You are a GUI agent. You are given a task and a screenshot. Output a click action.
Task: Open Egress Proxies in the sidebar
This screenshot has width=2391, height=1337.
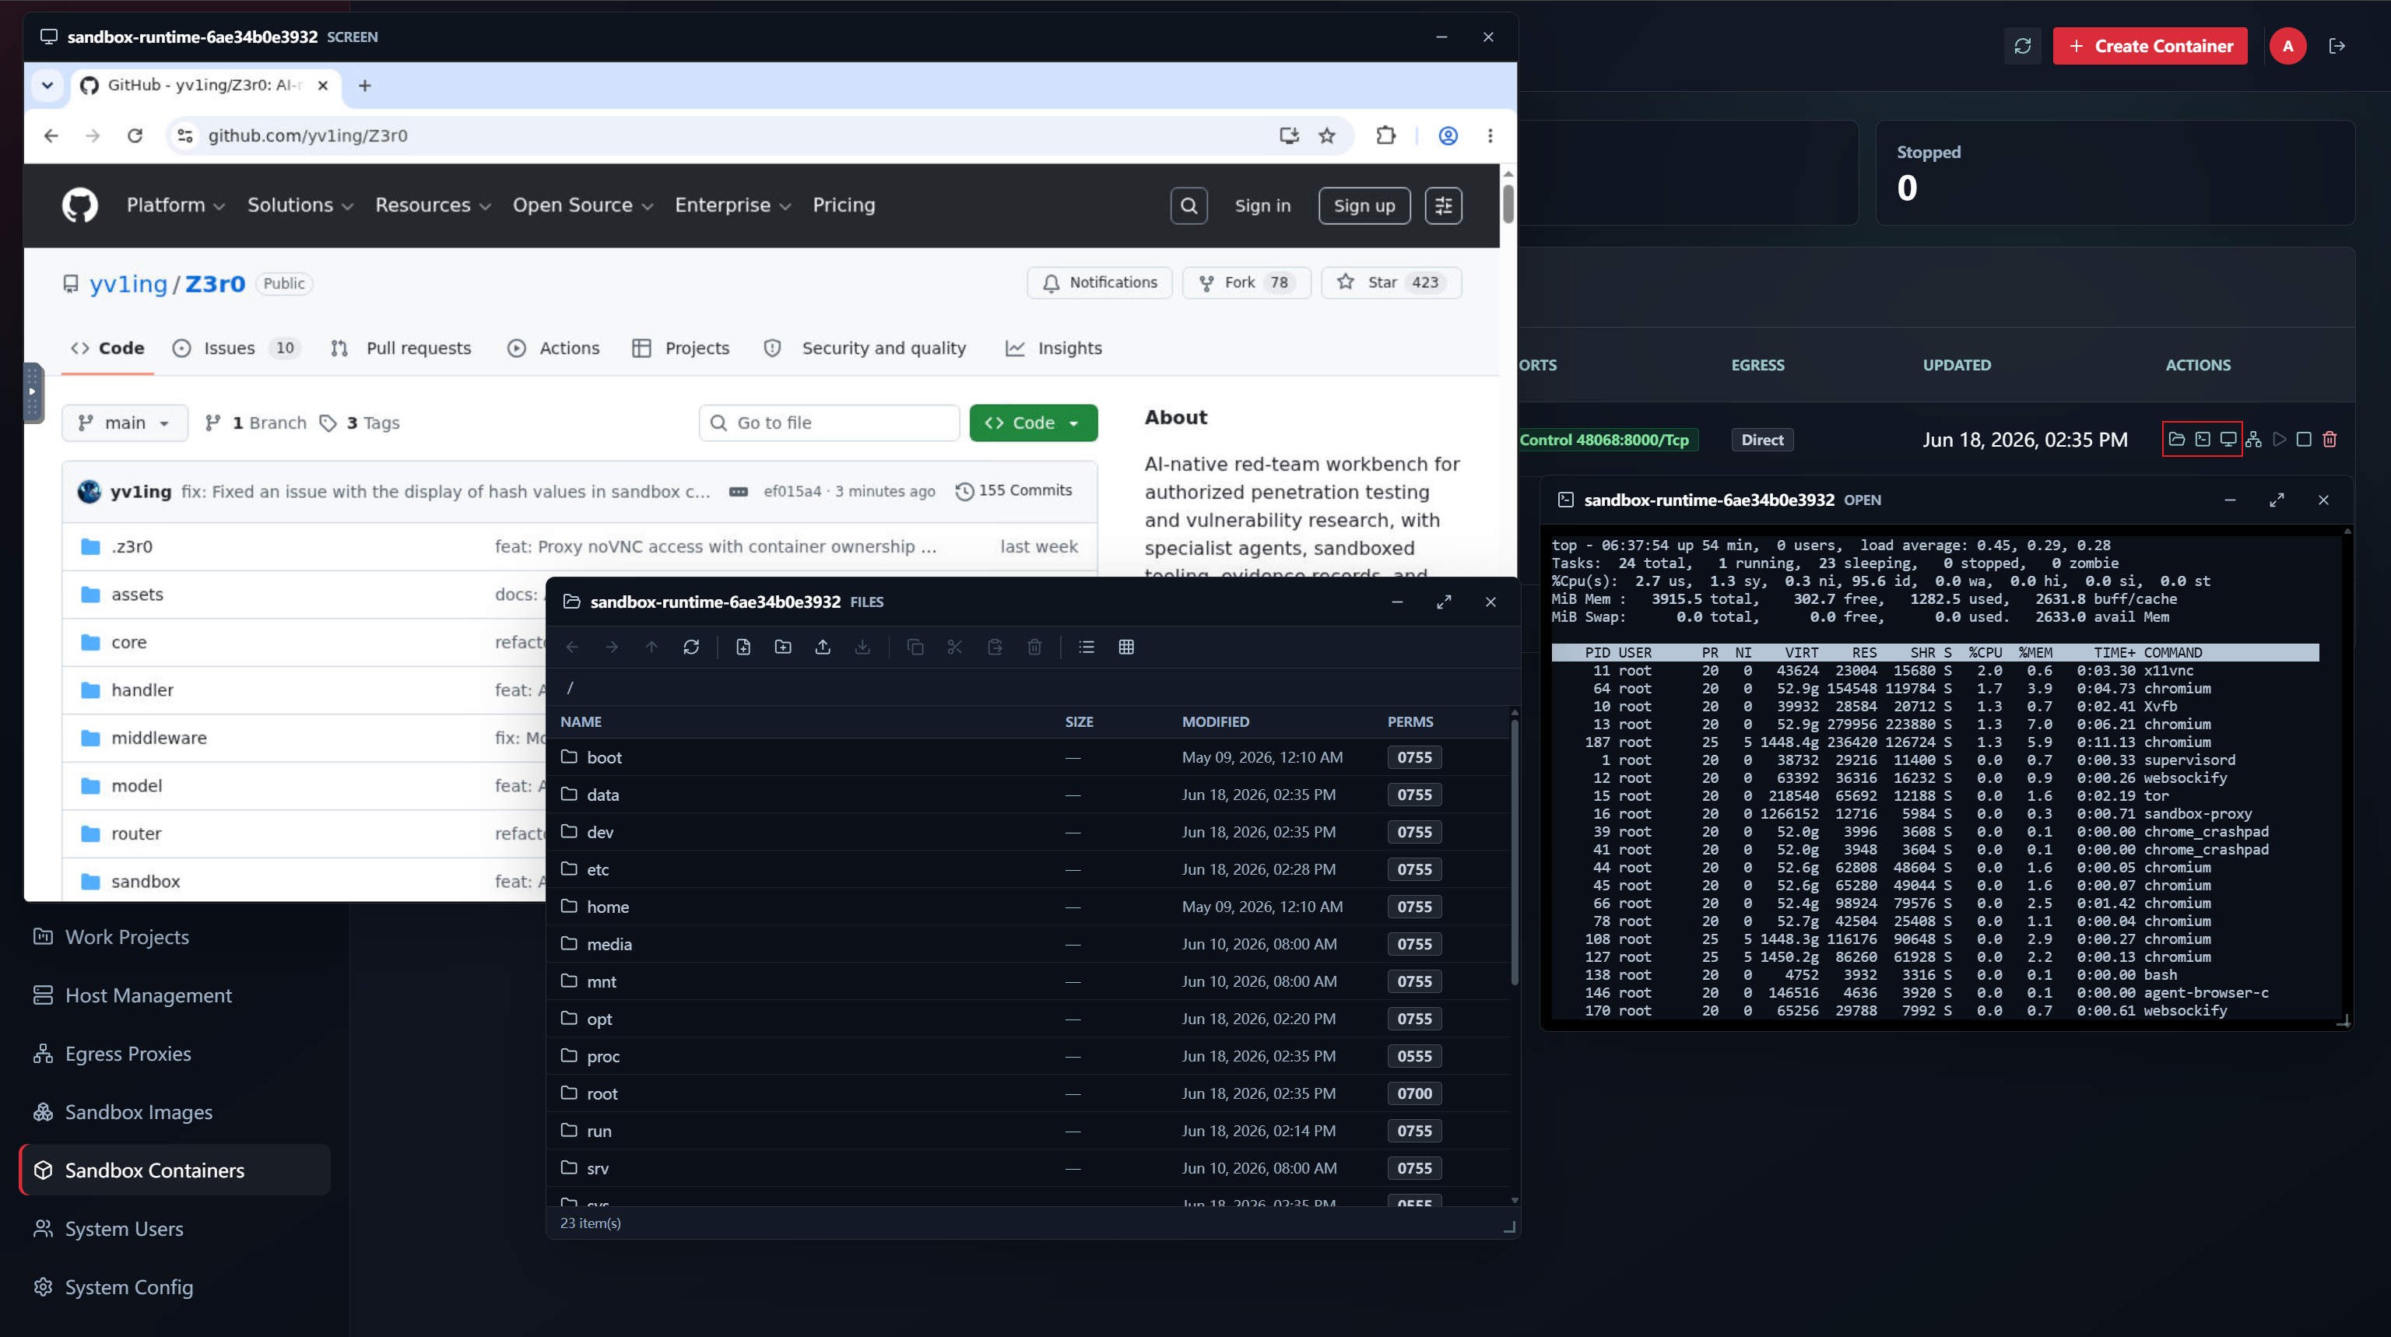pyautogui.click(x=174, y=1053)
